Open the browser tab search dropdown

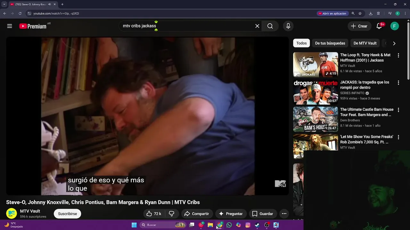(4, 4)
